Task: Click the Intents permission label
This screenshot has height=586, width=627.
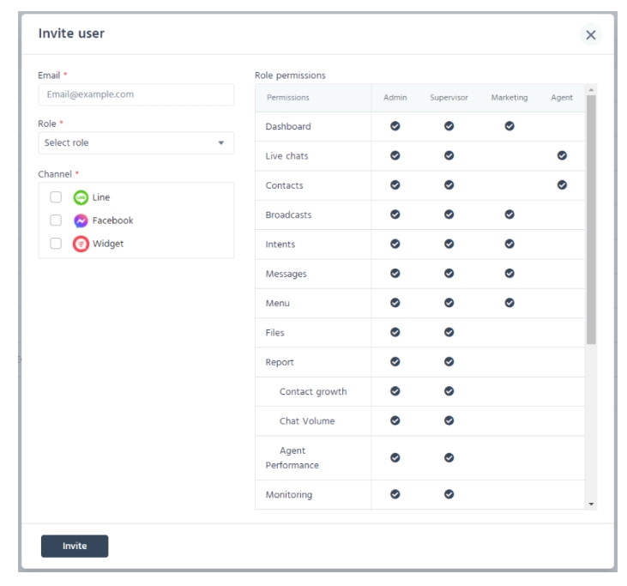Action: [280, 245]
